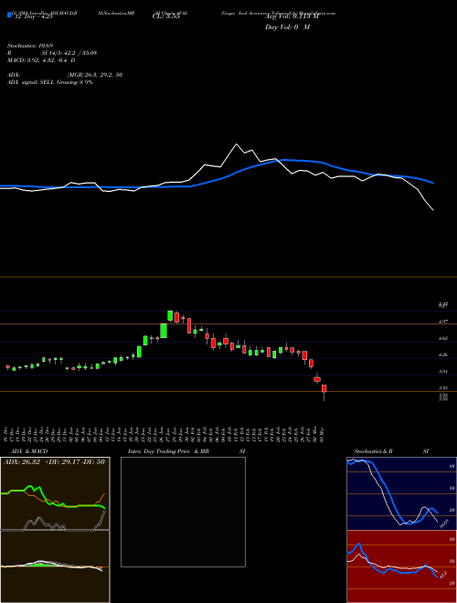Click the tallest green candlestick near the peak
The width and height of the screenshot is (457, 603).
pos(164,331)
